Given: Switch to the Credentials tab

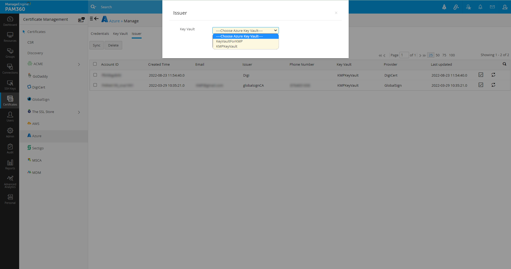Looking at the screenshot, I should [x=100, y=33].
